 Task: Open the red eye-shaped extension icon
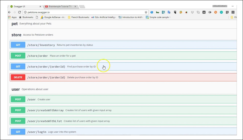186,12
